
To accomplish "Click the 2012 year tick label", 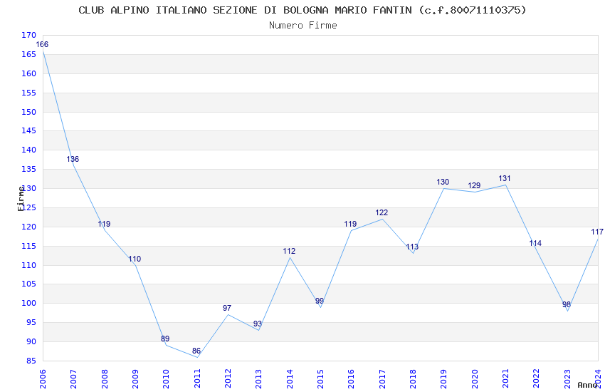I will [228, 379].
